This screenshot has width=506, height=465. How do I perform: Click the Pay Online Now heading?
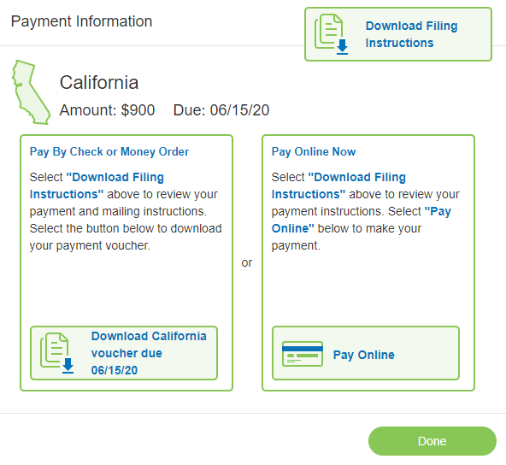314,151
